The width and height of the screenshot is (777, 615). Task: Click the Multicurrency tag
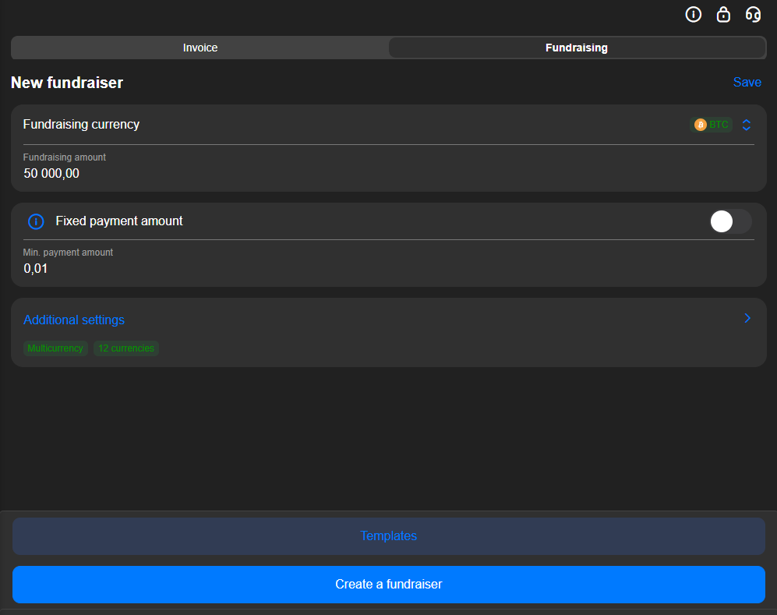[x=55, y=348]
